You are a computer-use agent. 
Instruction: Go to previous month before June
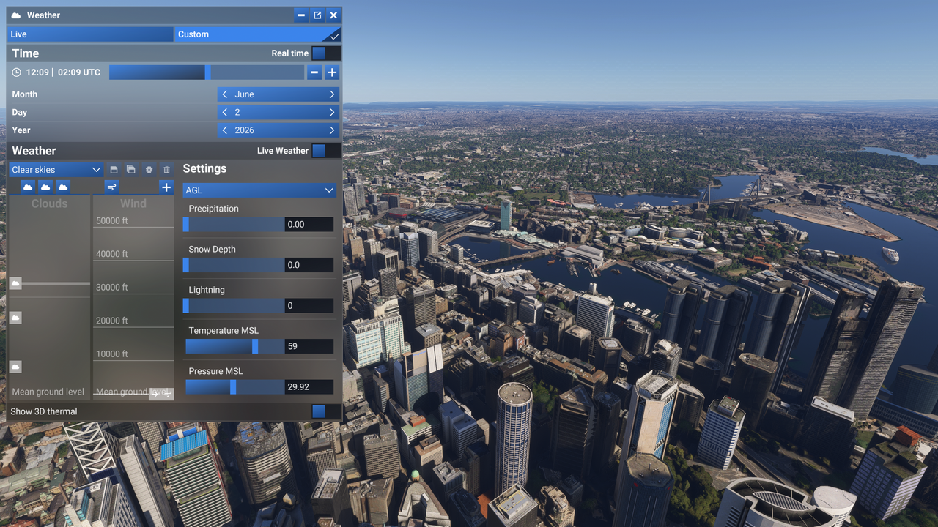225,94
